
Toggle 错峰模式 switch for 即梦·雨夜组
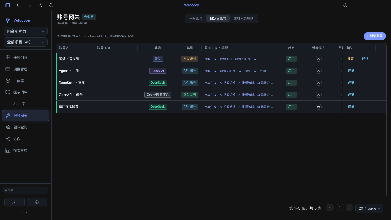click(x=319, y=59)
